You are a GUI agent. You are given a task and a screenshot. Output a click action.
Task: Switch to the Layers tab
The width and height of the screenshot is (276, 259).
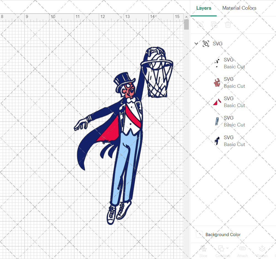click(x=204, y=8)
